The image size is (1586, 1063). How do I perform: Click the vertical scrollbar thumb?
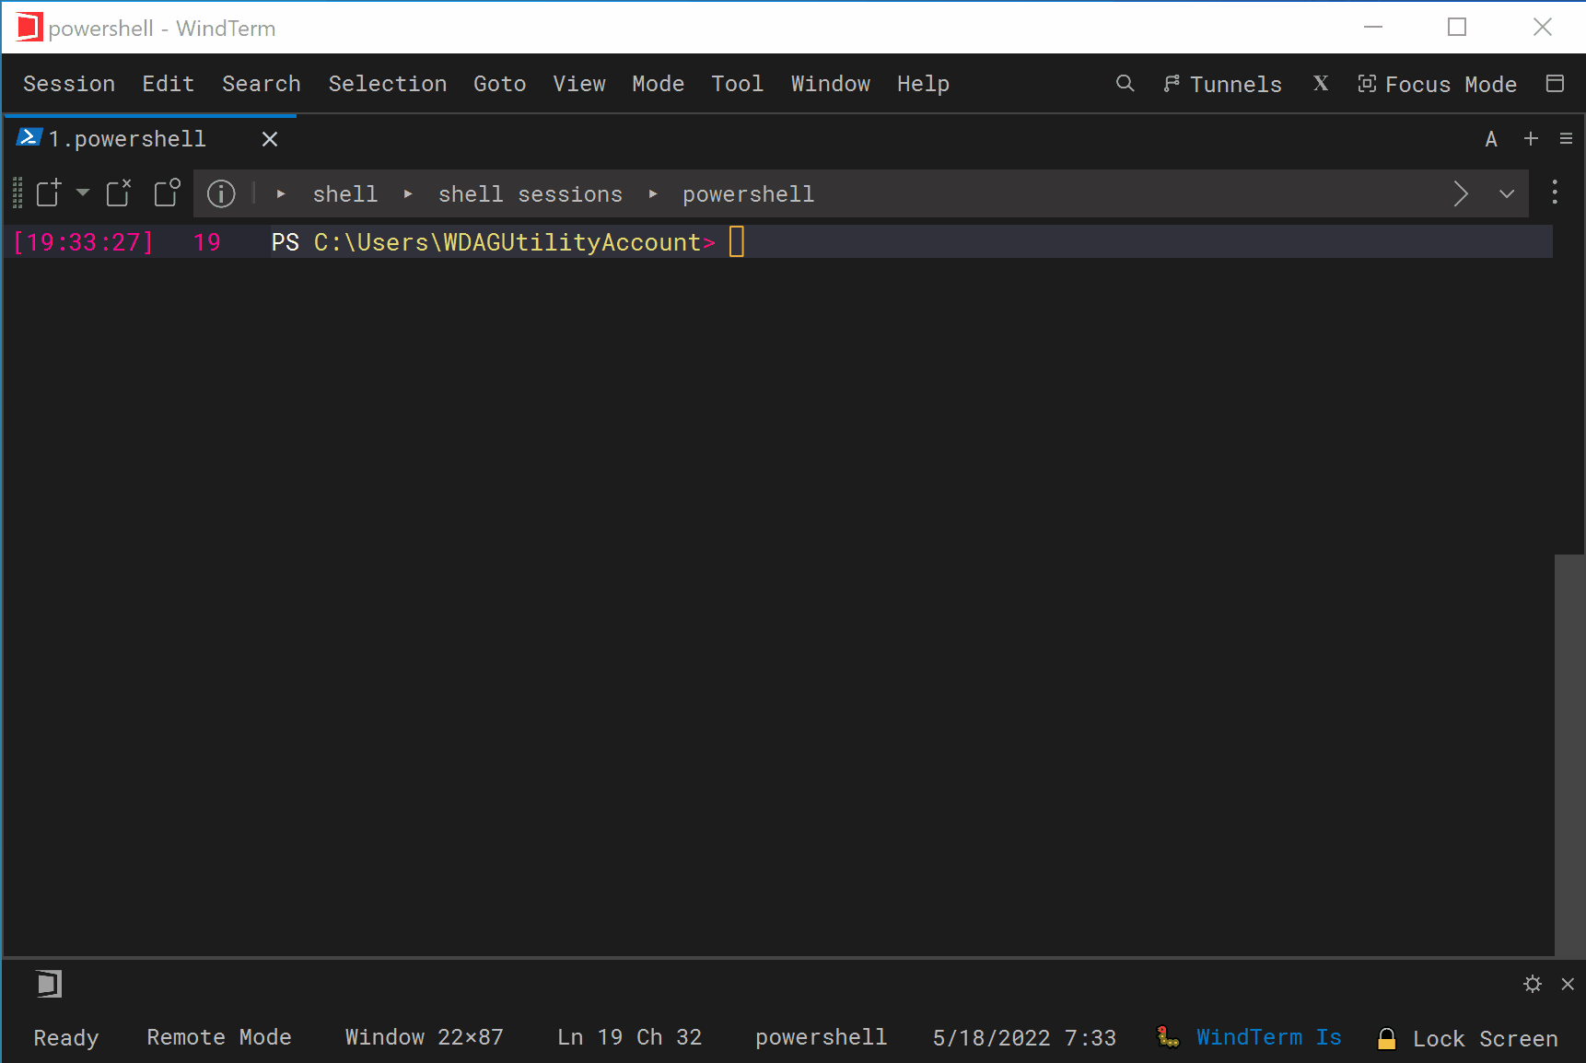pyautogui.click(x=1569, y=755)
